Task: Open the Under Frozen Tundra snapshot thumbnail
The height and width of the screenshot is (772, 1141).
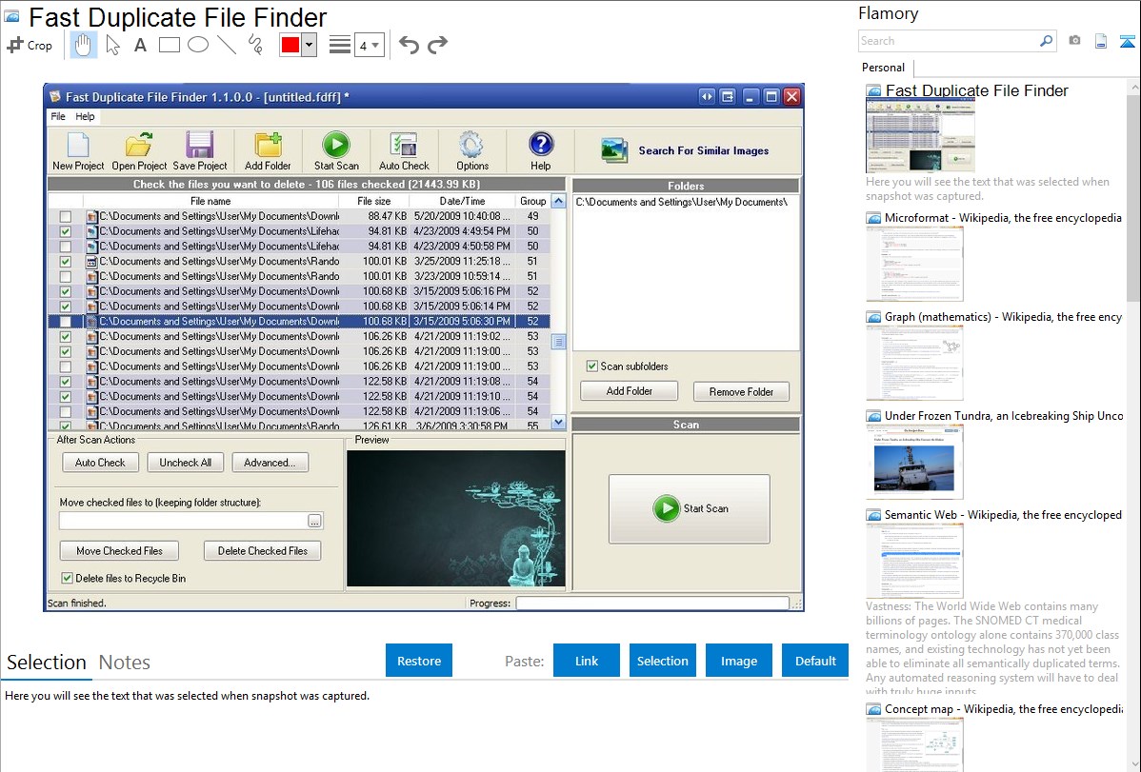Action: [x=914, y=462]
